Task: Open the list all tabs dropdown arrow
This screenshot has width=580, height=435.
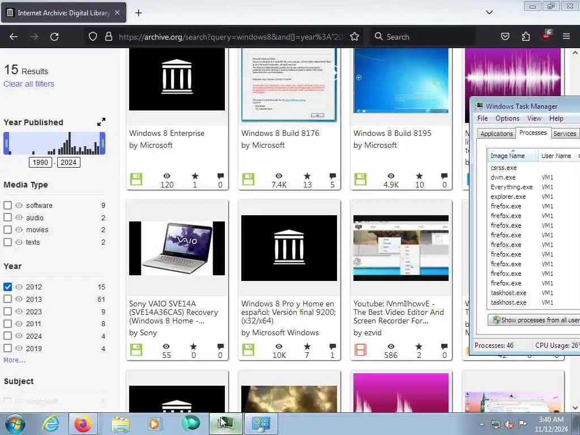Action: pyautogui.click(x=489, y=12)
